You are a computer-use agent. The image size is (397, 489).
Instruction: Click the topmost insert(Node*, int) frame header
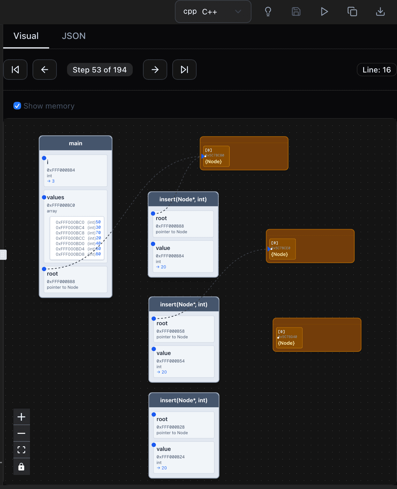point(183,199)
